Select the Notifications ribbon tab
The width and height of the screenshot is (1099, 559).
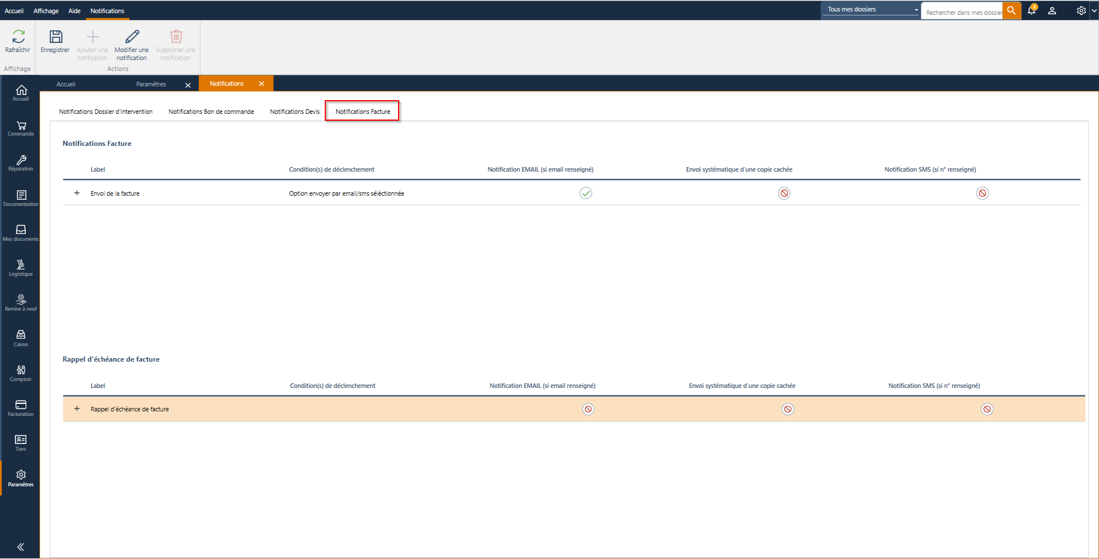[107, 11]
